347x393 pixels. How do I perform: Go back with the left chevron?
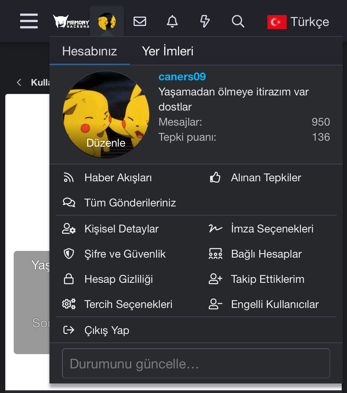pos(19,82)
